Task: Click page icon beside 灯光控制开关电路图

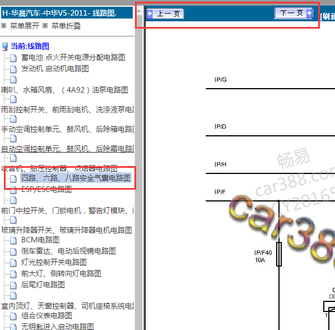Action: [x=13, y=263]
